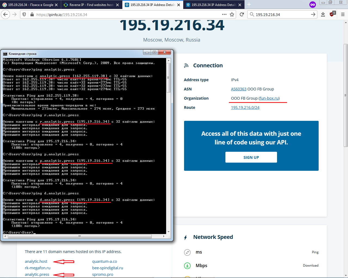The height and width of the screenshot is (278, 348).
Task: Click the 'Address type' label
Action: 196,80
